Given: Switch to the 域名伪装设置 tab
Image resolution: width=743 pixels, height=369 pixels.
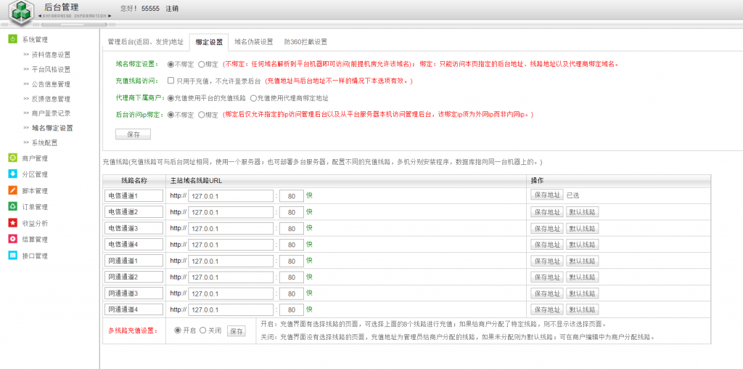Looking at the screenshot, I should pyautogui.click(x=253, y=42).
